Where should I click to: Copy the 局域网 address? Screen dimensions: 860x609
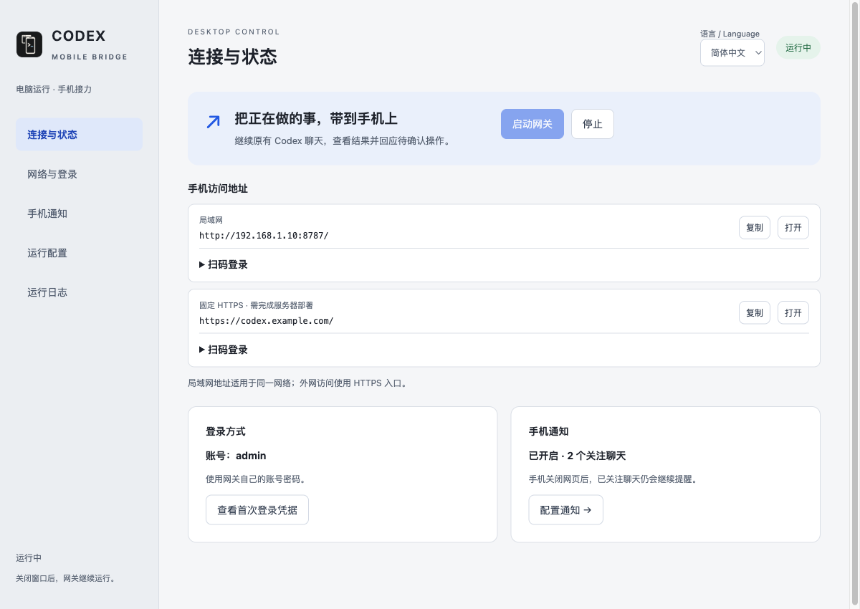[755, 228]
